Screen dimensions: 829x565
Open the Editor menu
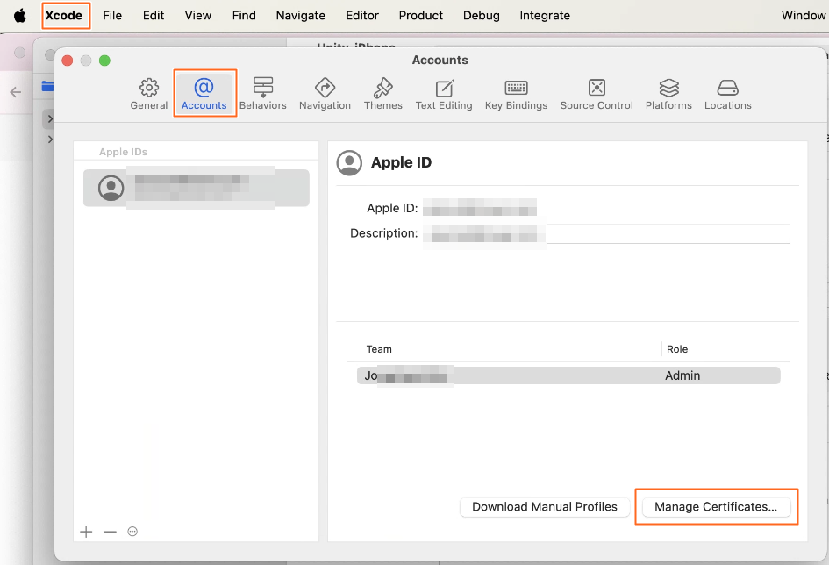pyautogui.click(x=362, y=15)
